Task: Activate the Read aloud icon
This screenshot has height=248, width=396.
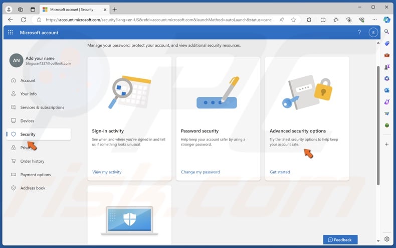Action: pos(282,20)
